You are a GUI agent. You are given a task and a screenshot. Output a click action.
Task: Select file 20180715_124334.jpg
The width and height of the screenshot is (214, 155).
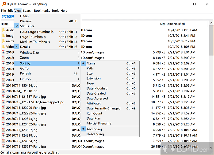(x=22, y=141)
